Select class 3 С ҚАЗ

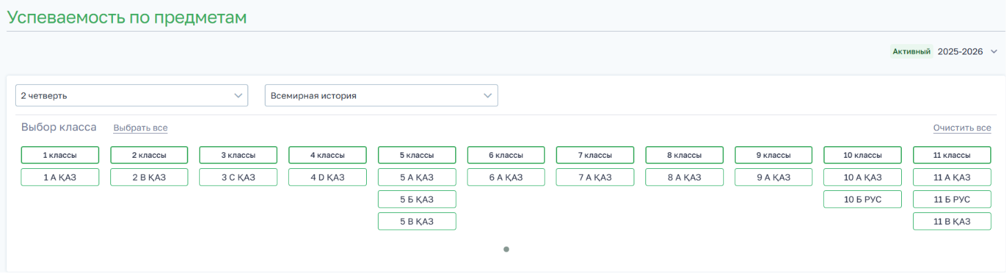click(x=239, y=177)
